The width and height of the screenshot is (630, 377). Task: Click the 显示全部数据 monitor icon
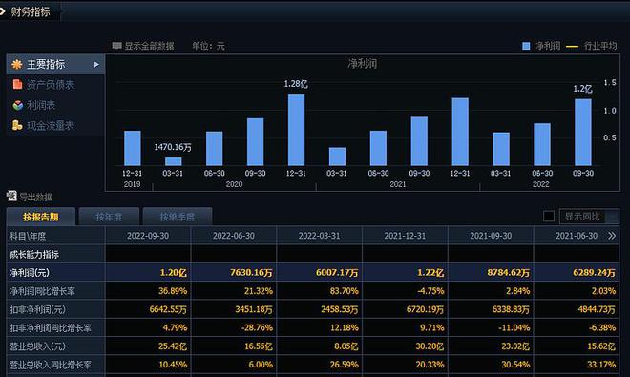coord(116,46)
